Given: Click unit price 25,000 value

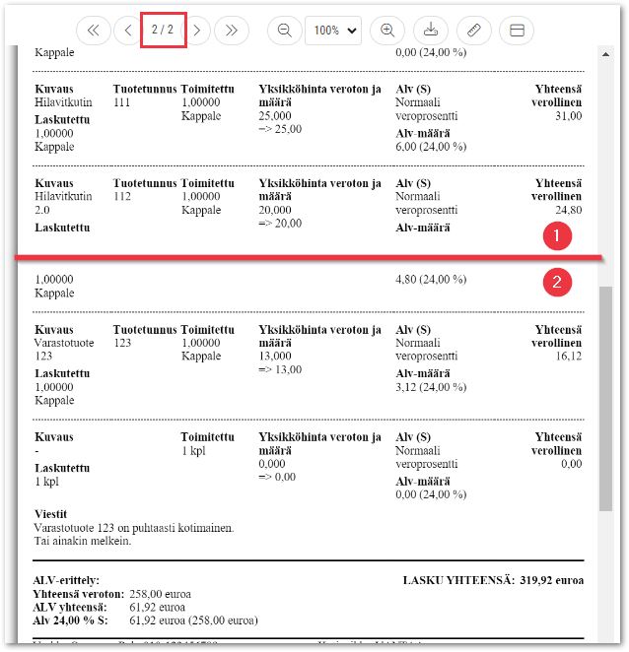Looking at the screenshot, I should coord(275,116).
